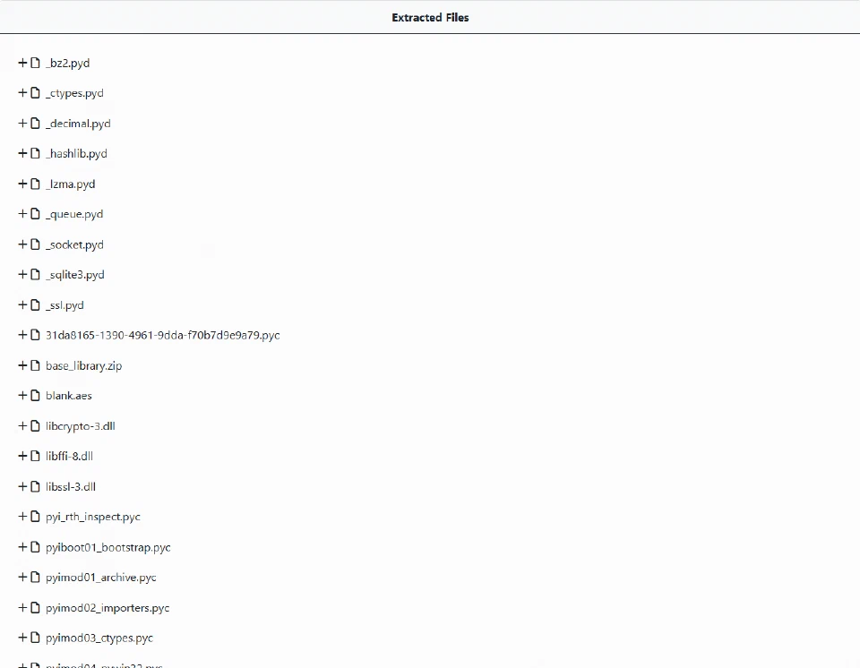Select the _lzma.pyd file name
The width and height of the screenshot is (860, 668).
[70, 184]
